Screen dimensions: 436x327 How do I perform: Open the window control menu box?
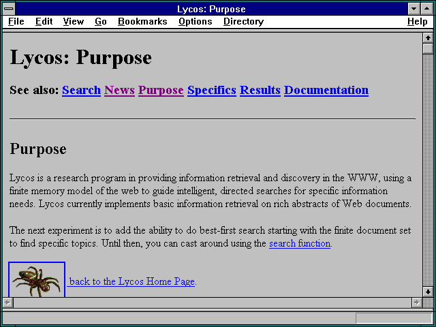(9, 9)
